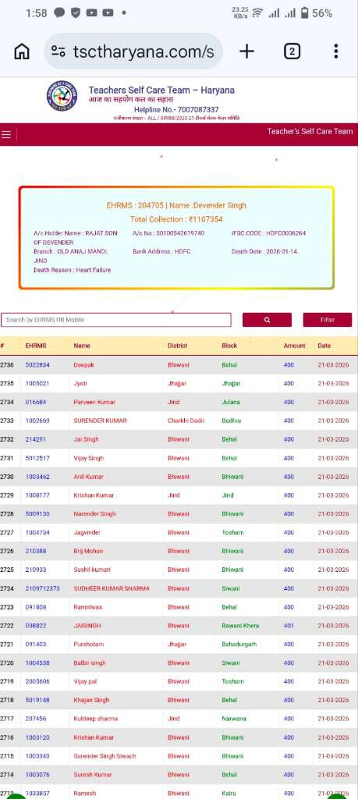
Task: Select the name Balbir singh
Action: pos(90,663)
